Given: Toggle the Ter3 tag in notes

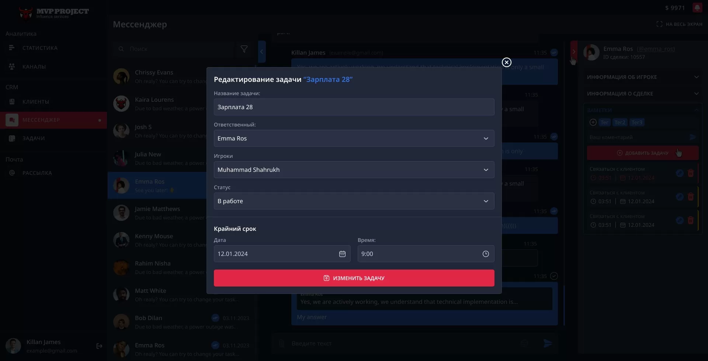Looking at the screenshot, I should pos(637,122).
